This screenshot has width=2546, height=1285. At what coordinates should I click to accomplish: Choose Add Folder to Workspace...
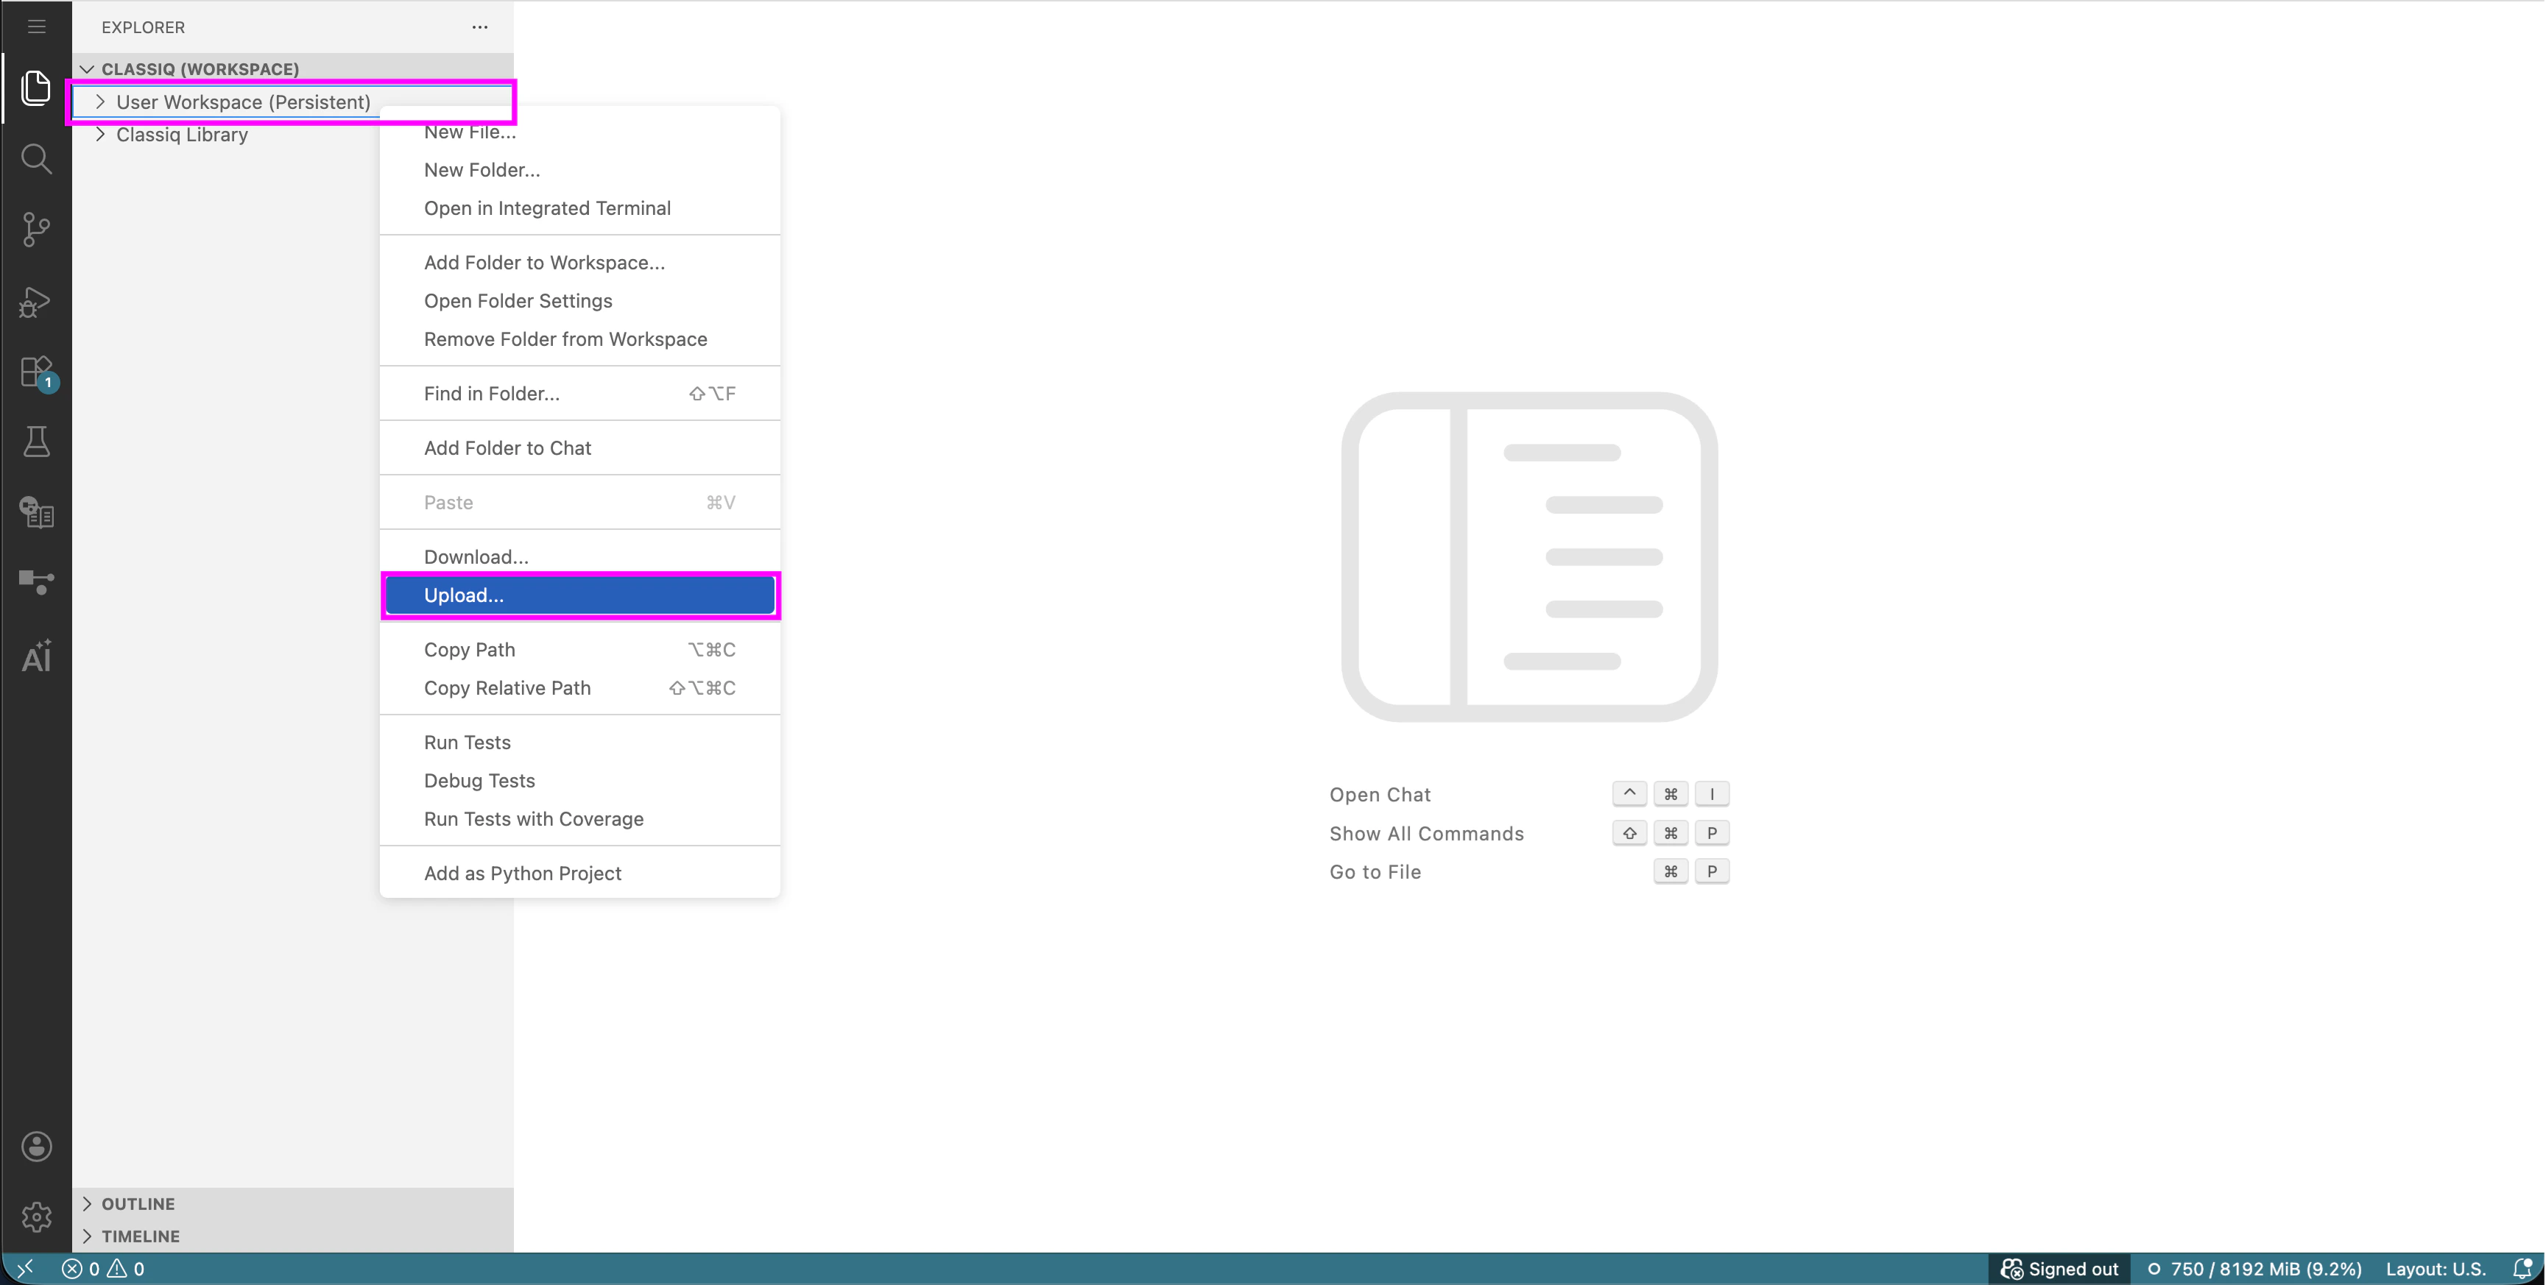pyautogui.click(x=580, y=263)
